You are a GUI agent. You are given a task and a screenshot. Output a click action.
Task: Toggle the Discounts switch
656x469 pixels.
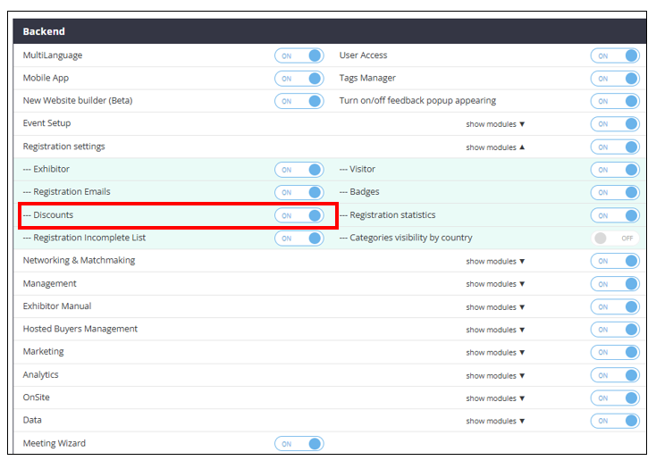[299, 215]
